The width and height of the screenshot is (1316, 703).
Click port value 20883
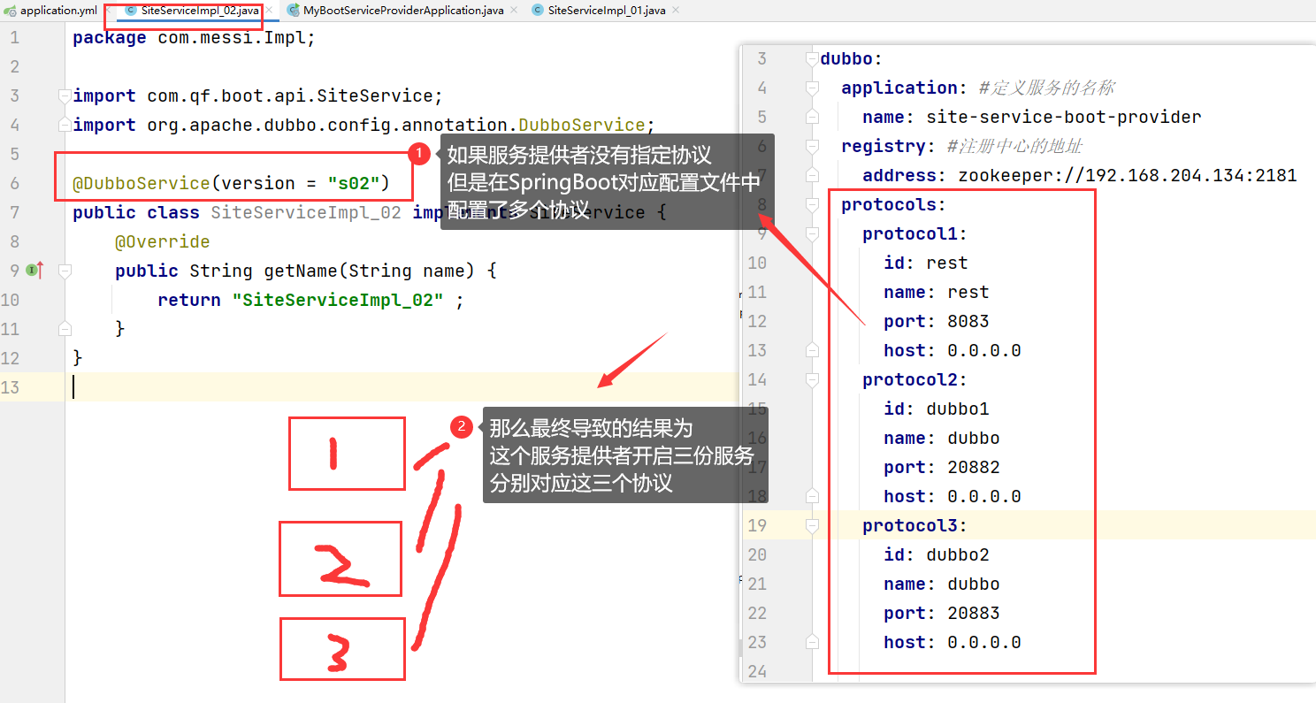[x=974, y=613]
